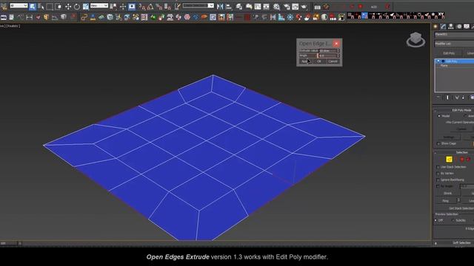Click Cancel in Open Edge dialog

pyautogui.click(x=333, y=61)
